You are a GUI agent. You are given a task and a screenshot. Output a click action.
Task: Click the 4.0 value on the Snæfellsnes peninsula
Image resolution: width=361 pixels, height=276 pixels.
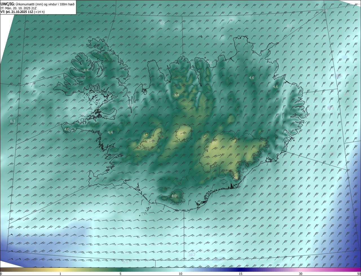67,130
